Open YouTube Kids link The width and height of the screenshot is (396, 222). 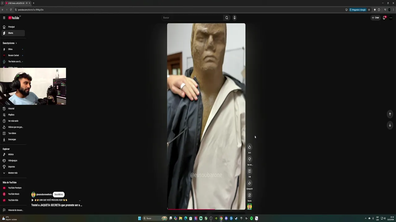pos(12,200)
